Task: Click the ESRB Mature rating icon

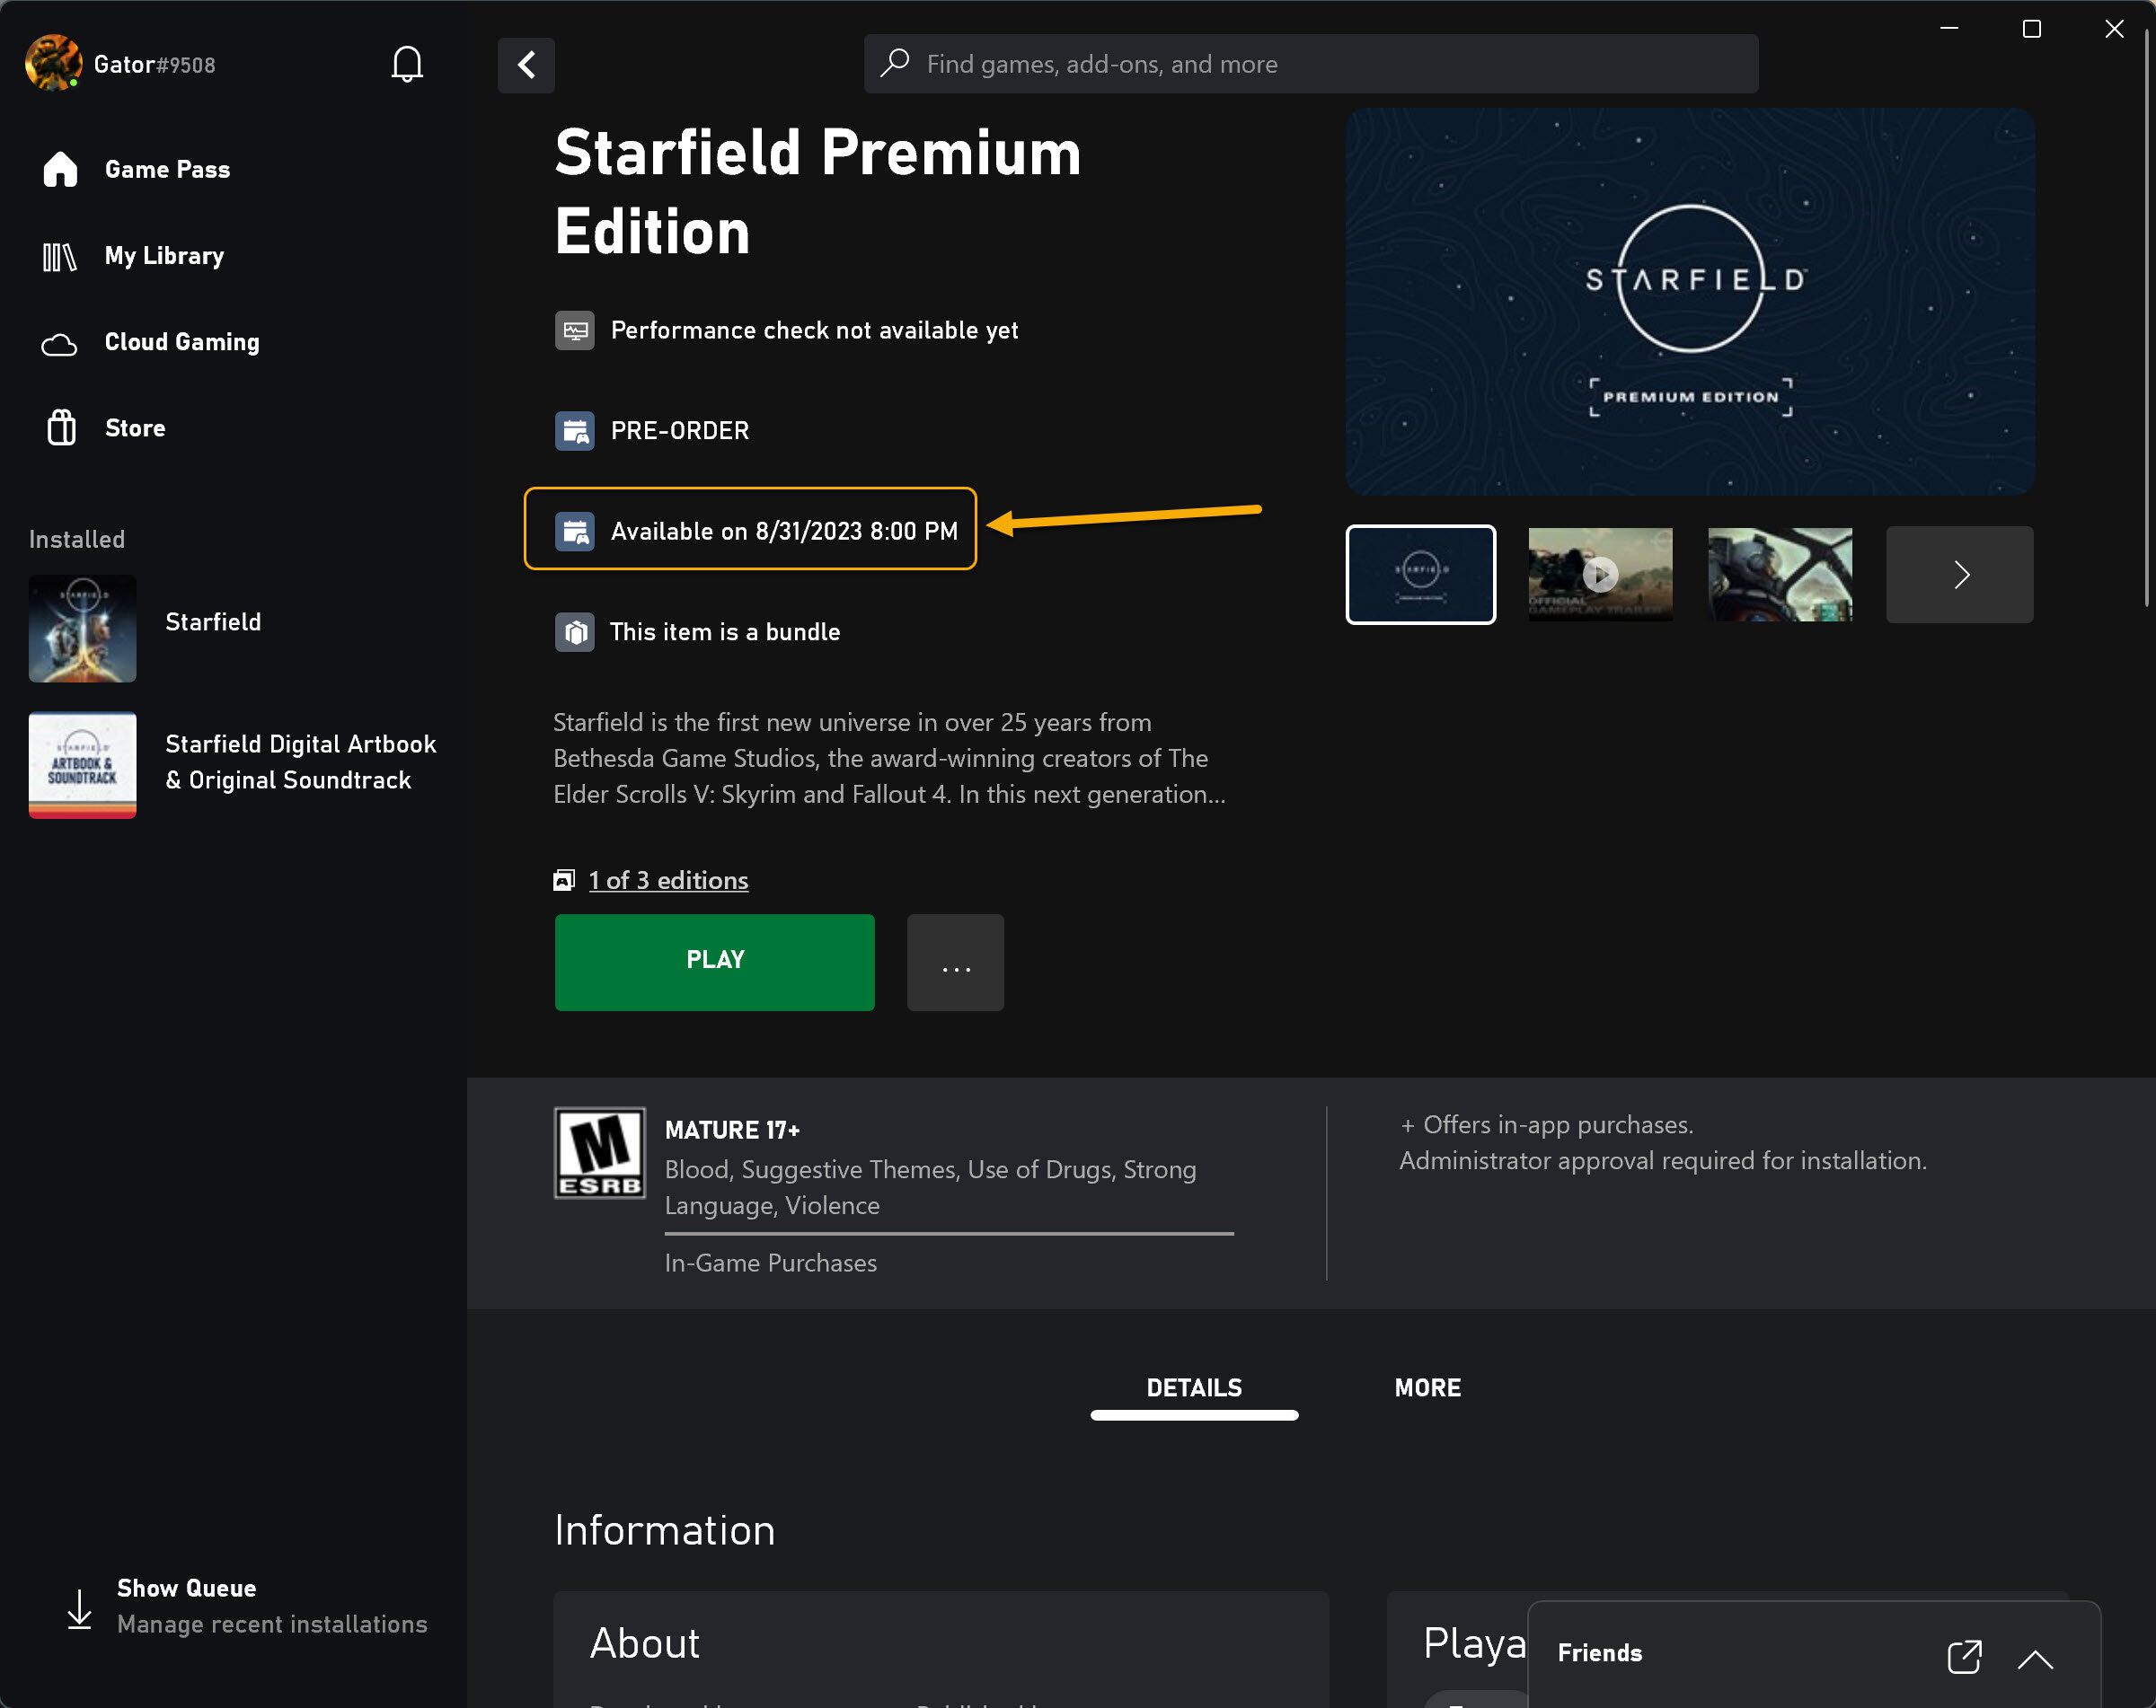Action: 600,1152
